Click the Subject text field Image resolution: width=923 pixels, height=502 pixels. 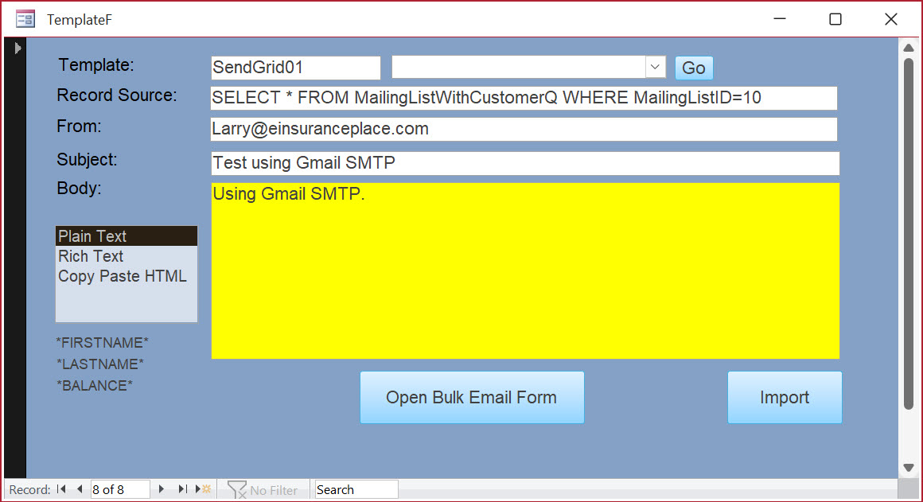(x=525, y=163)
